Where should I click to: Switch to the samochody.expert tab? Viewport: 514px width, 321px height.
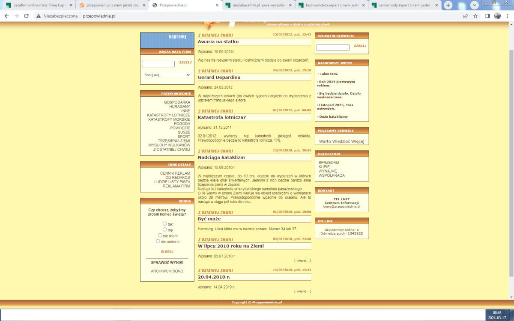[403, 6]
